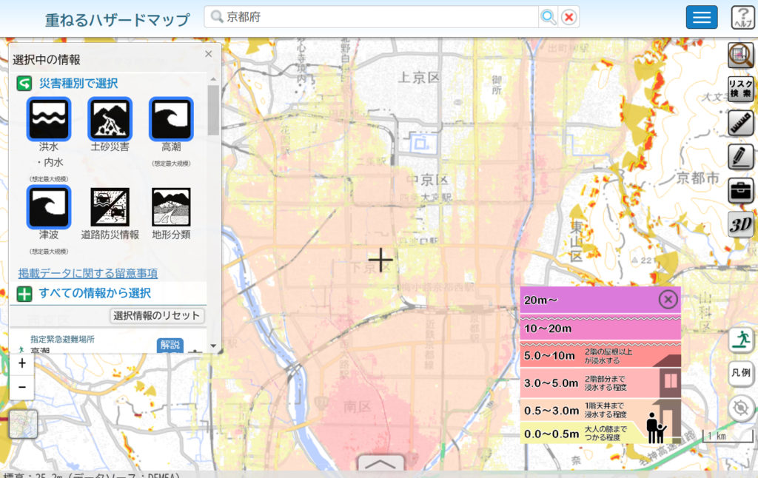The height and width of the screenshot is (478, 758).
Task: Open the 3D view button
Action: coord(740,225)
